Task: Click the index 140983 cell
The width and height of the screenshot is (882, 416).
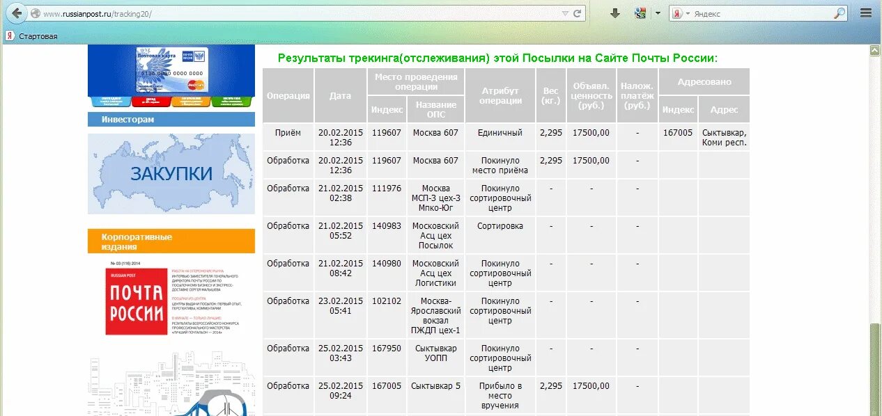Action: click(x=387, y=235)
